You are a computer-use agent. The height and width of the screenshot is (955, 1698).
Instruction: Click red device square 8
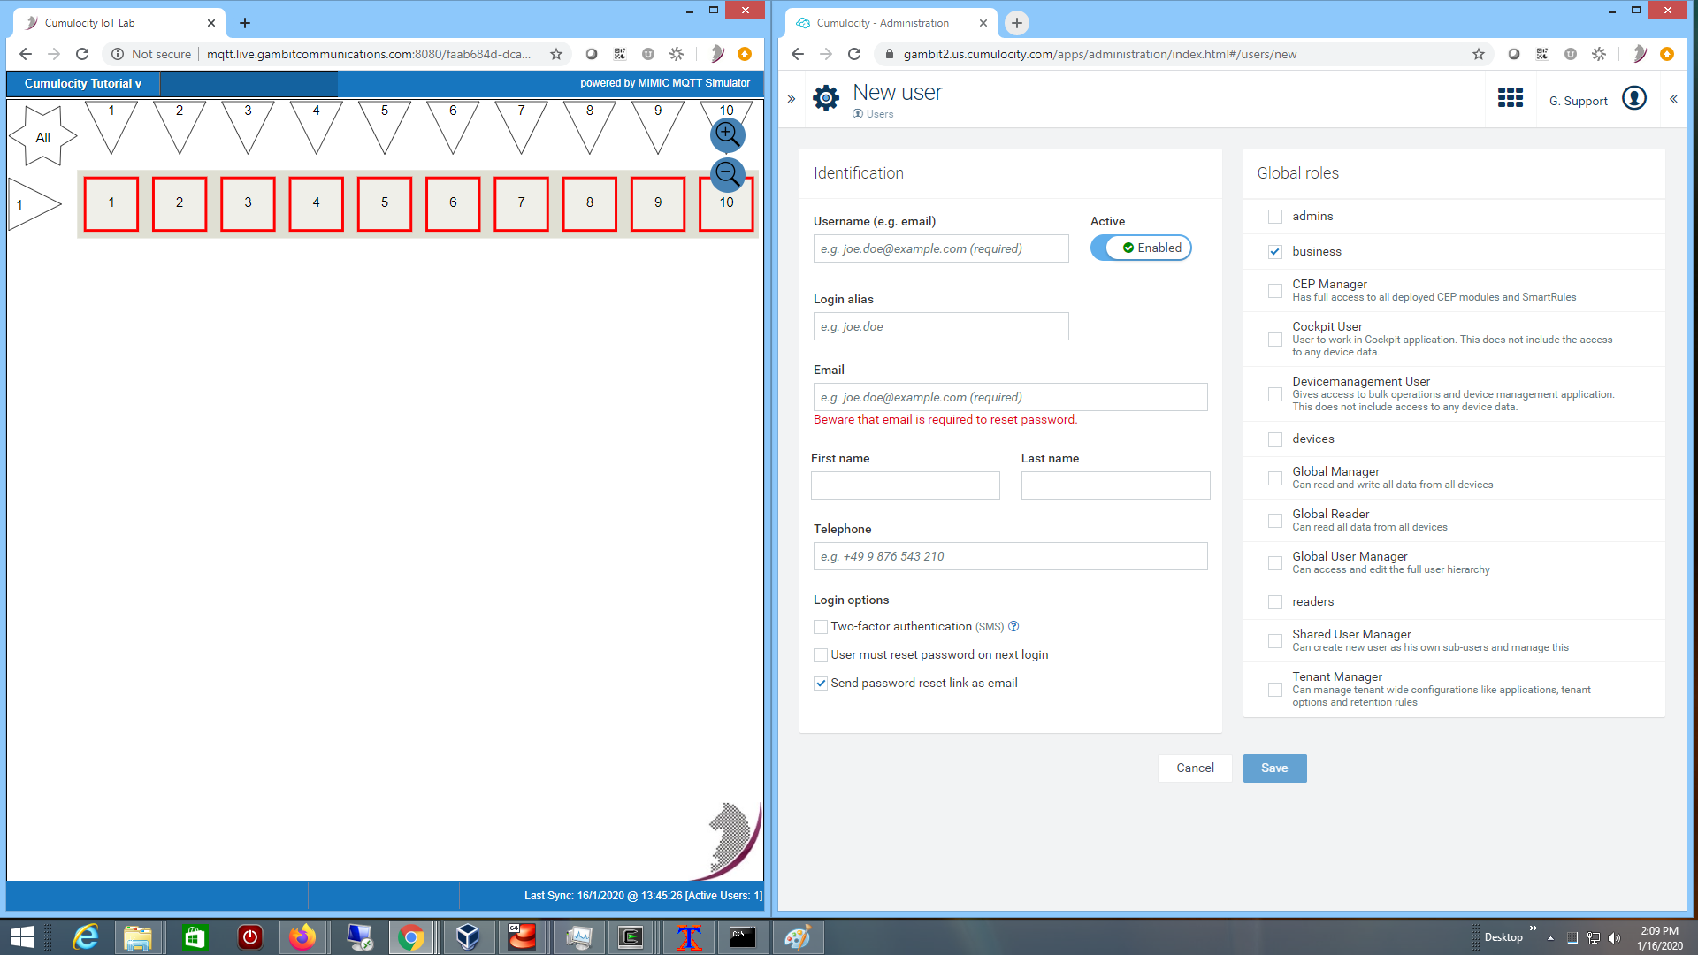point(590,203)
